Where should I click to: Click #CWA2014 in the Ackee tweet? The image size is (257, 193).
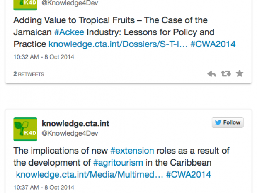[x=213, y=44]
